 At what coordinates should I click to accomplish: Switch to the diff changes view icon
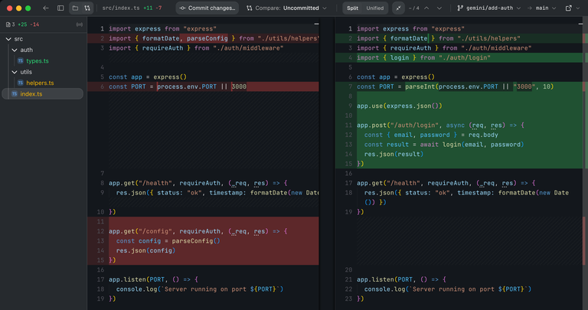point(87,8)
